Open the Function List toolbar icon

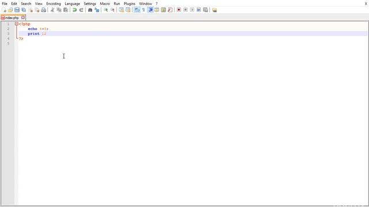coord(170,10)
